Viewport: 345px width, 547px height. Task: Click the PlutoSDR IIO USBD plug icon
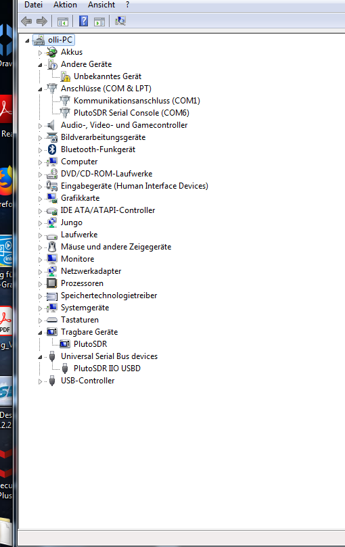click(x=64, y=368)
